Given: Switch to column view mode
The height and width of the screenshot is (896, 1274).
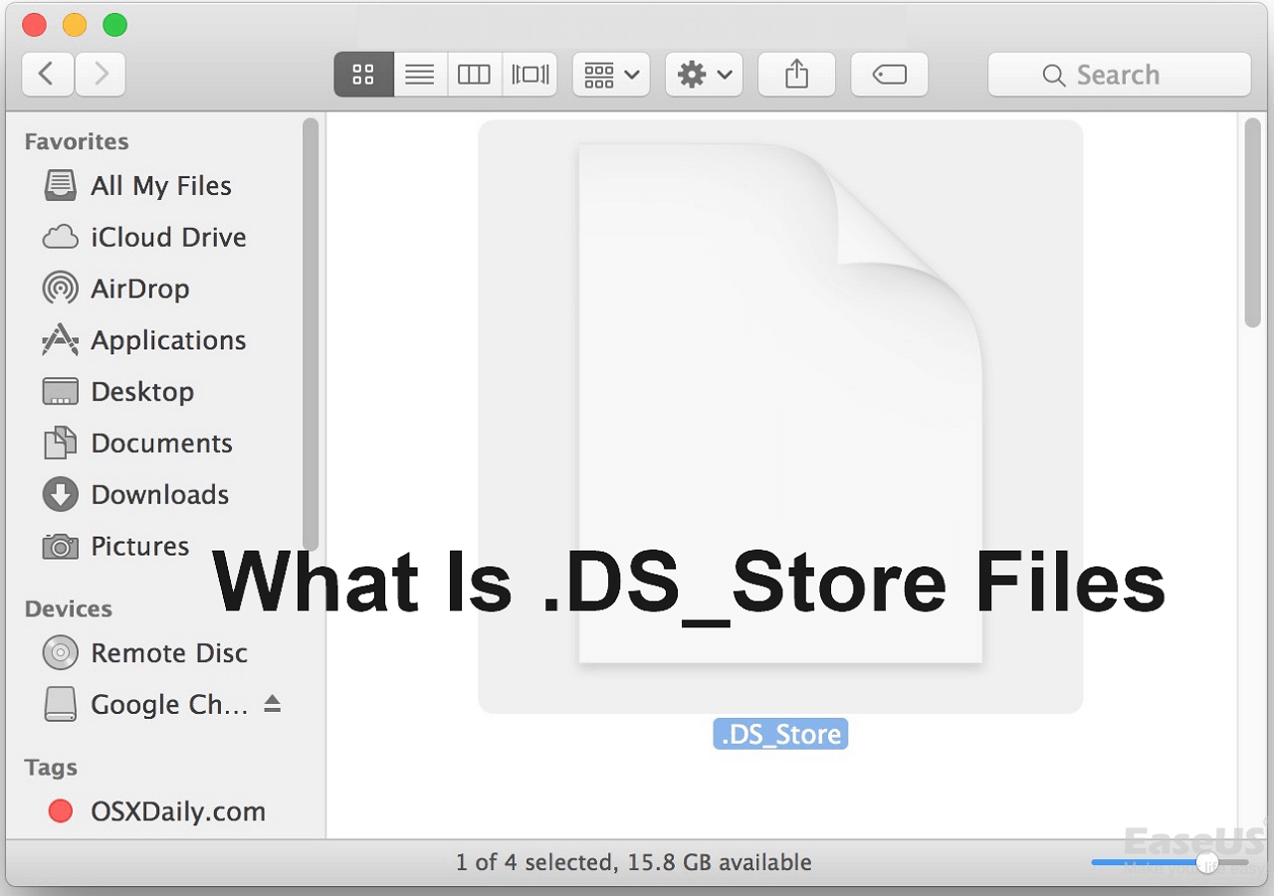Looking at the screenshot, I should pos(474,75).
